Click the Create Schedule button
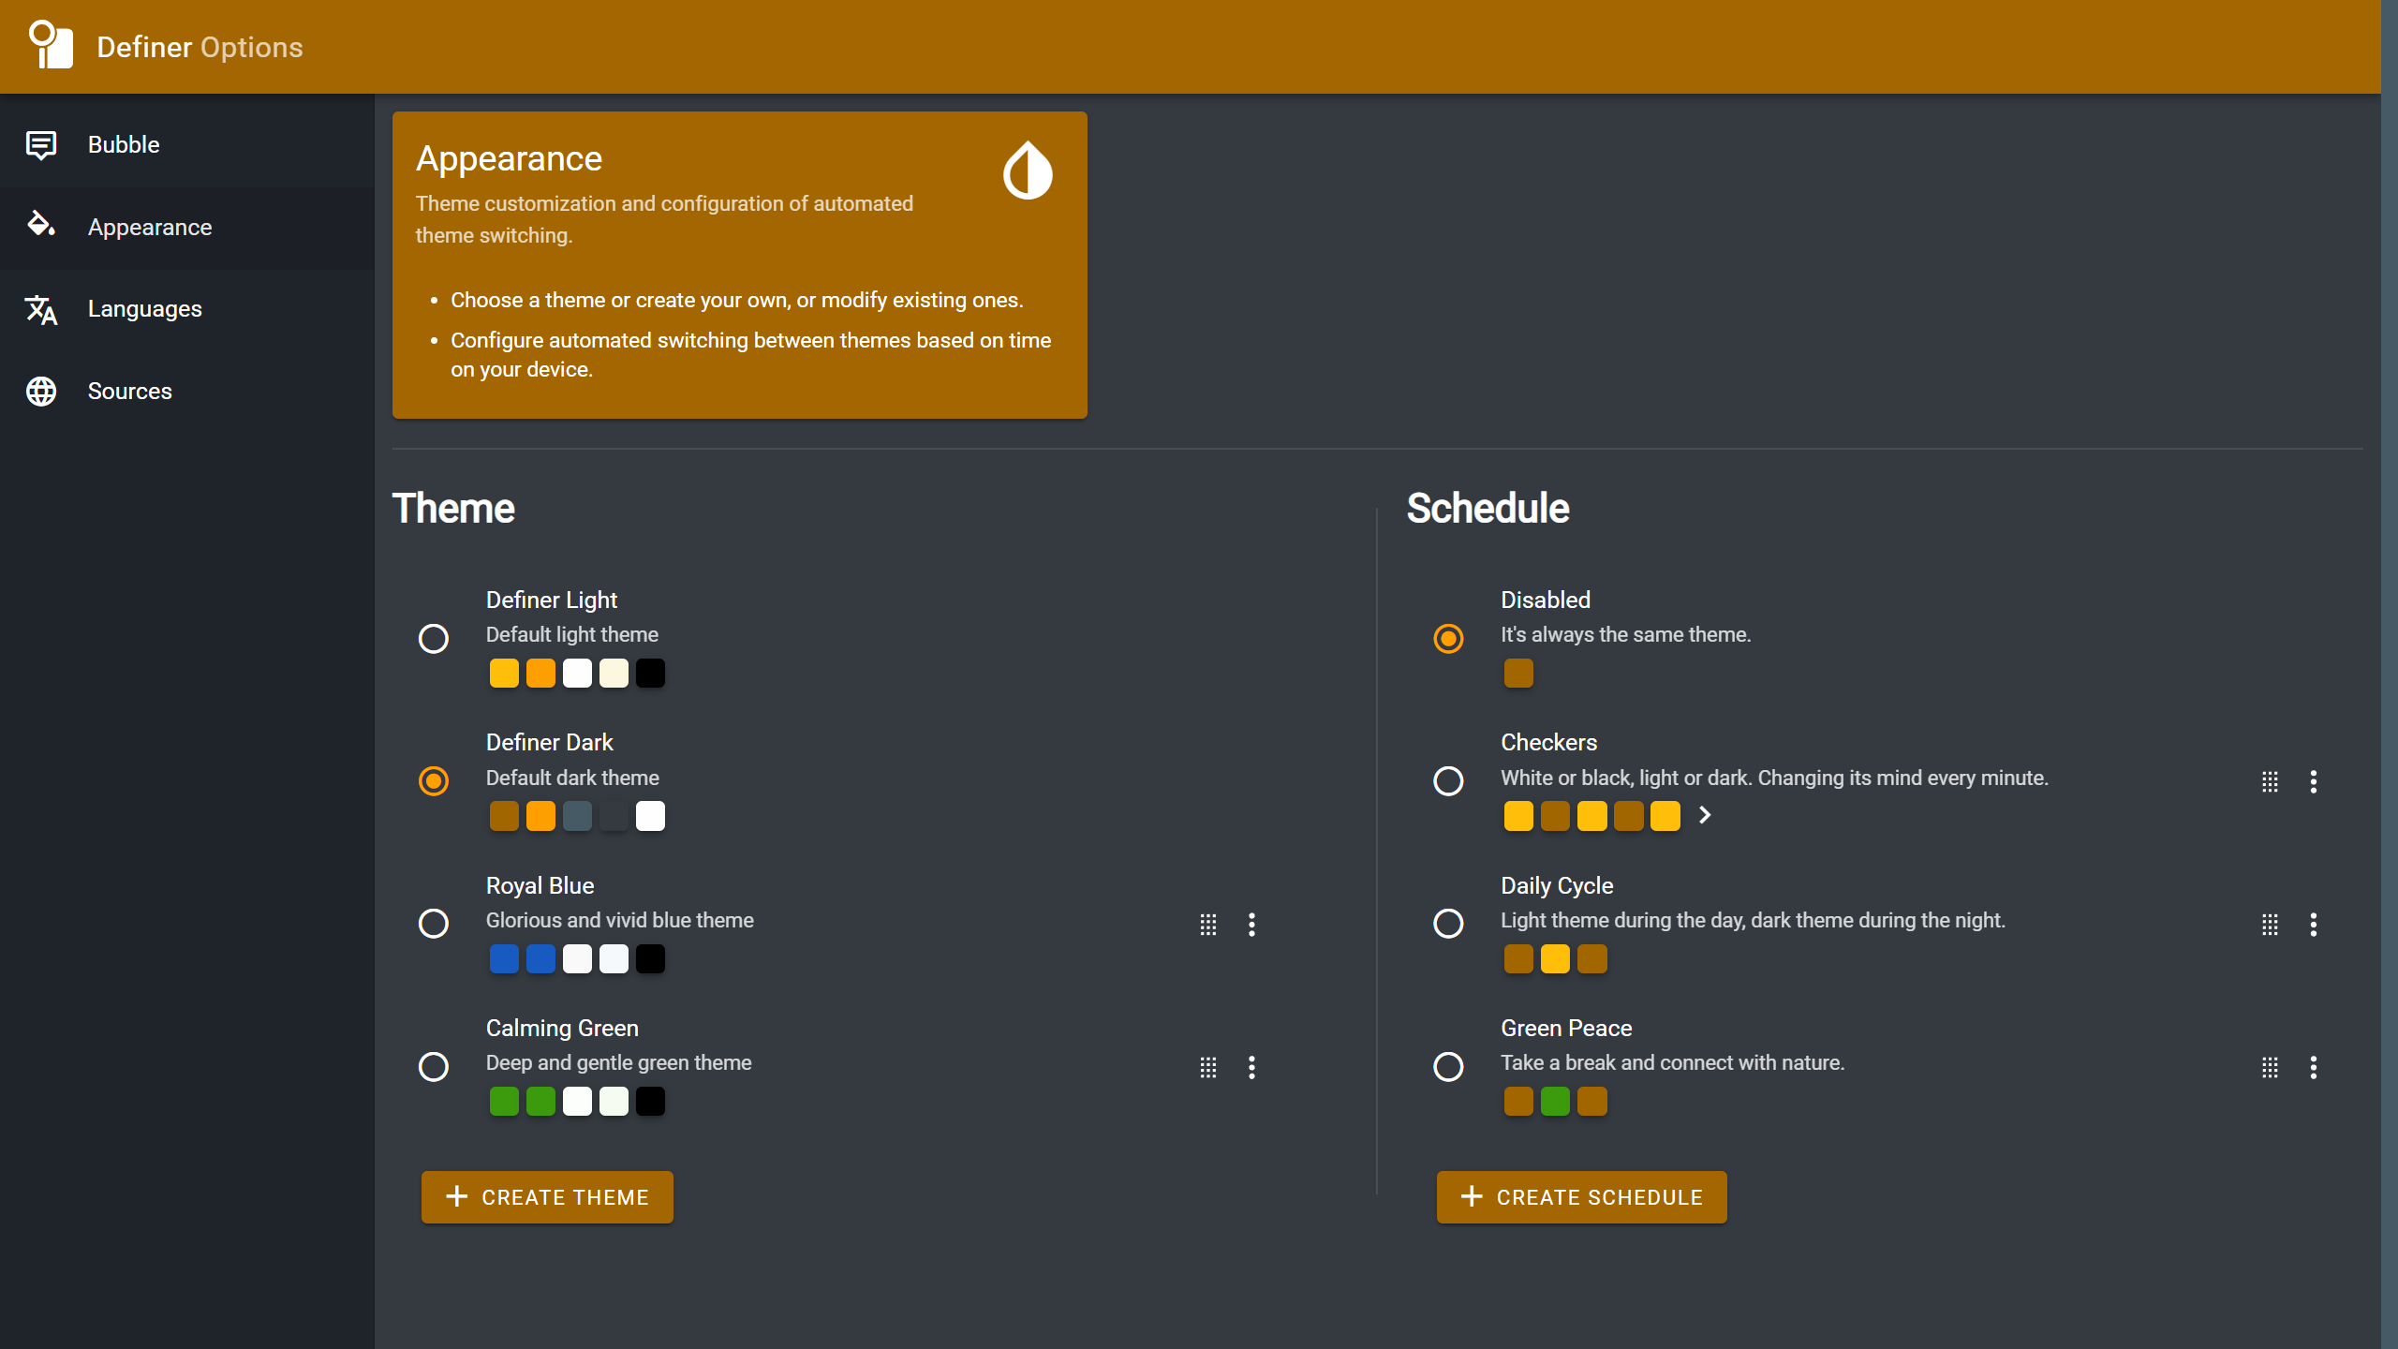This screenshot has height=1349, width=2398. tap(1581, 1197)
